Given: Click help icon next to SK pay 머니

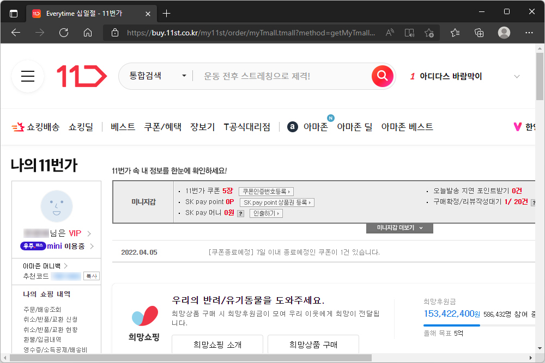Looking at the screenshot, I should 240,213.
